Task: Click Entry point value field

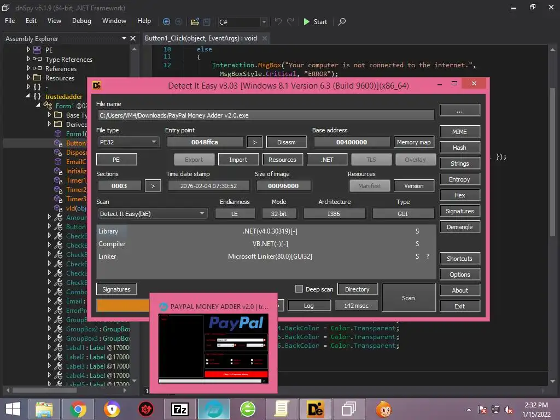Action: 205,142
